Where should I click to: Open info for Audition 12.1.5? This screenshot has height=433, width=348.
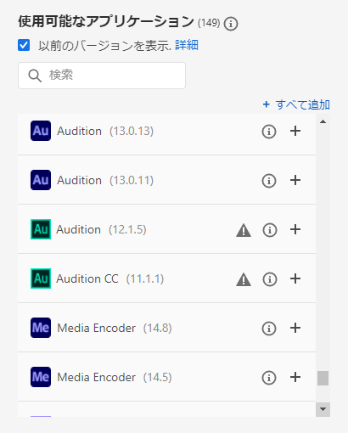click(x=270, y=230)
